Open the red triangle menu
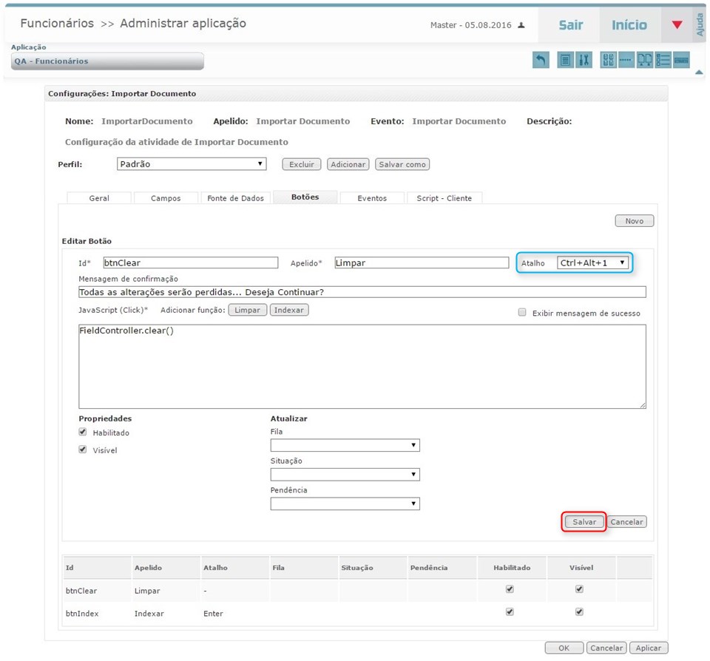710x661 pixels. [x=677, y=25]
